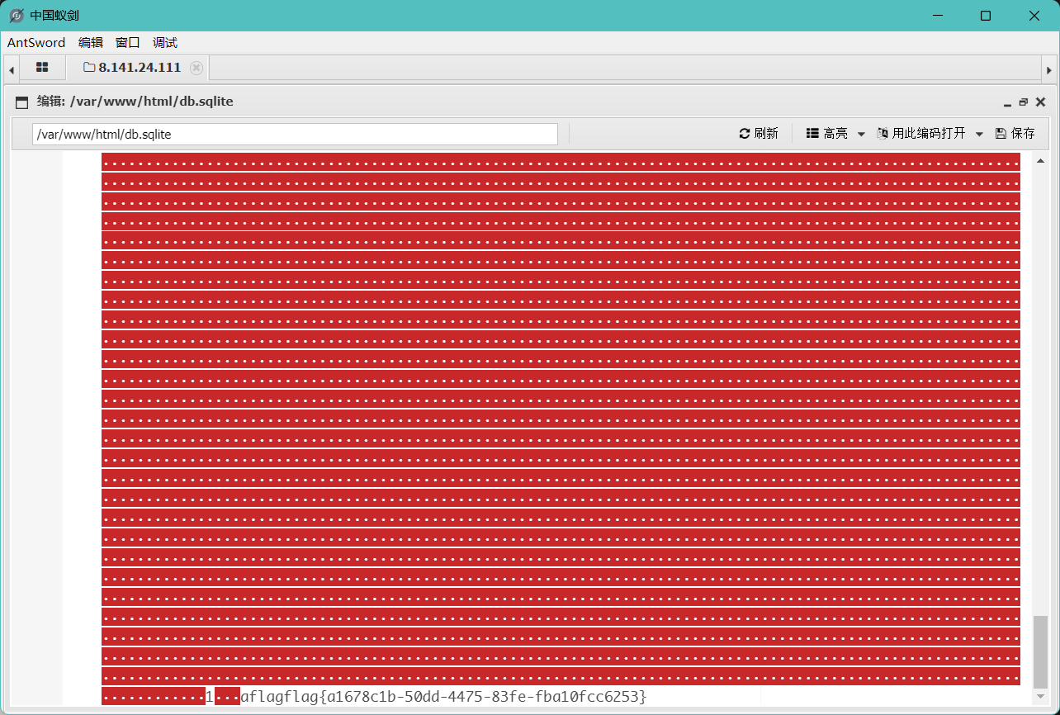
Task: Click the left arrow in the tab strip
Action: click(10, 69)
